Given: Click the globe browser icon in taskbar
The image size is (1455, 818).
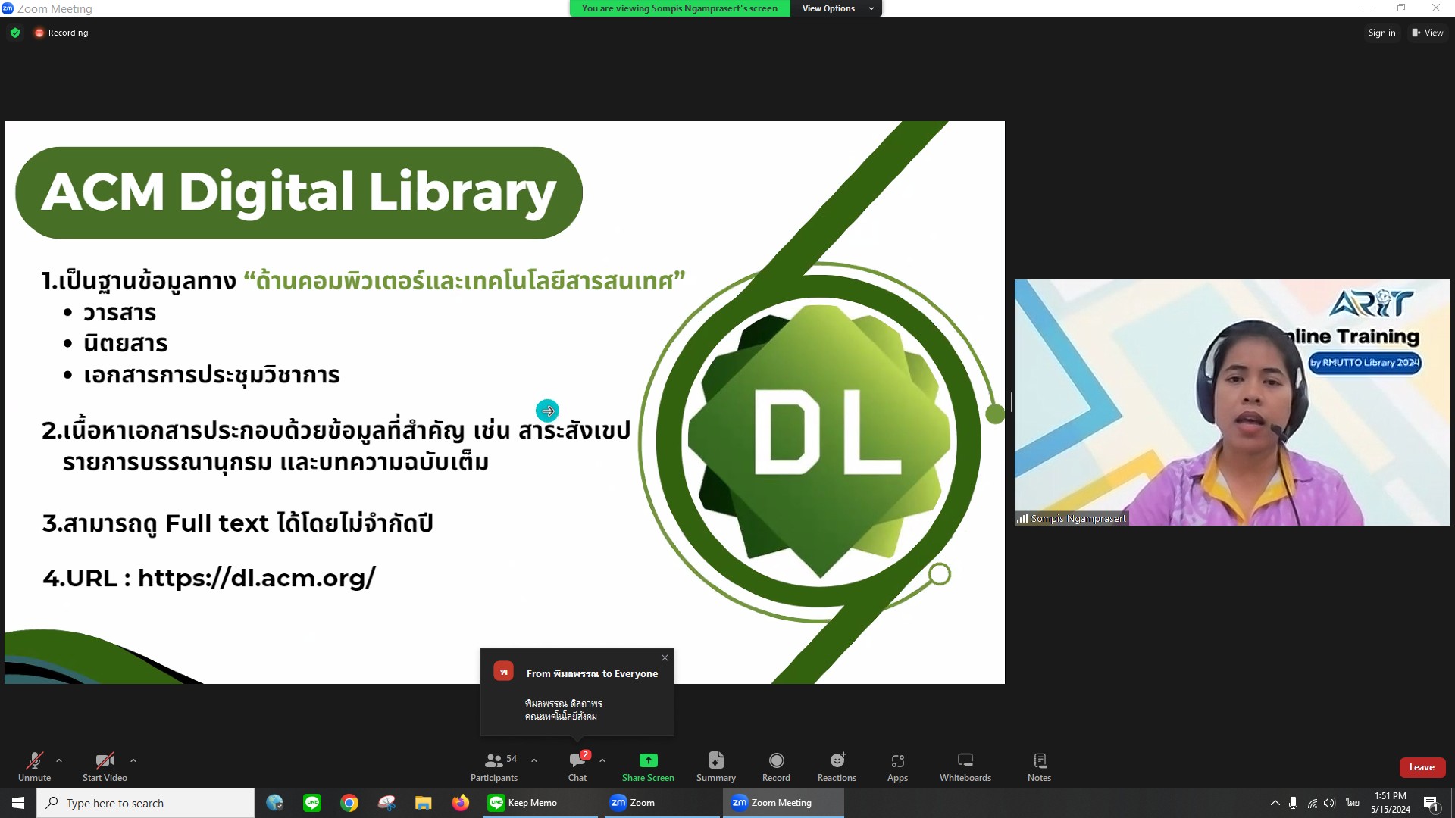Looking at the screenshot, I should click(275, 803).
